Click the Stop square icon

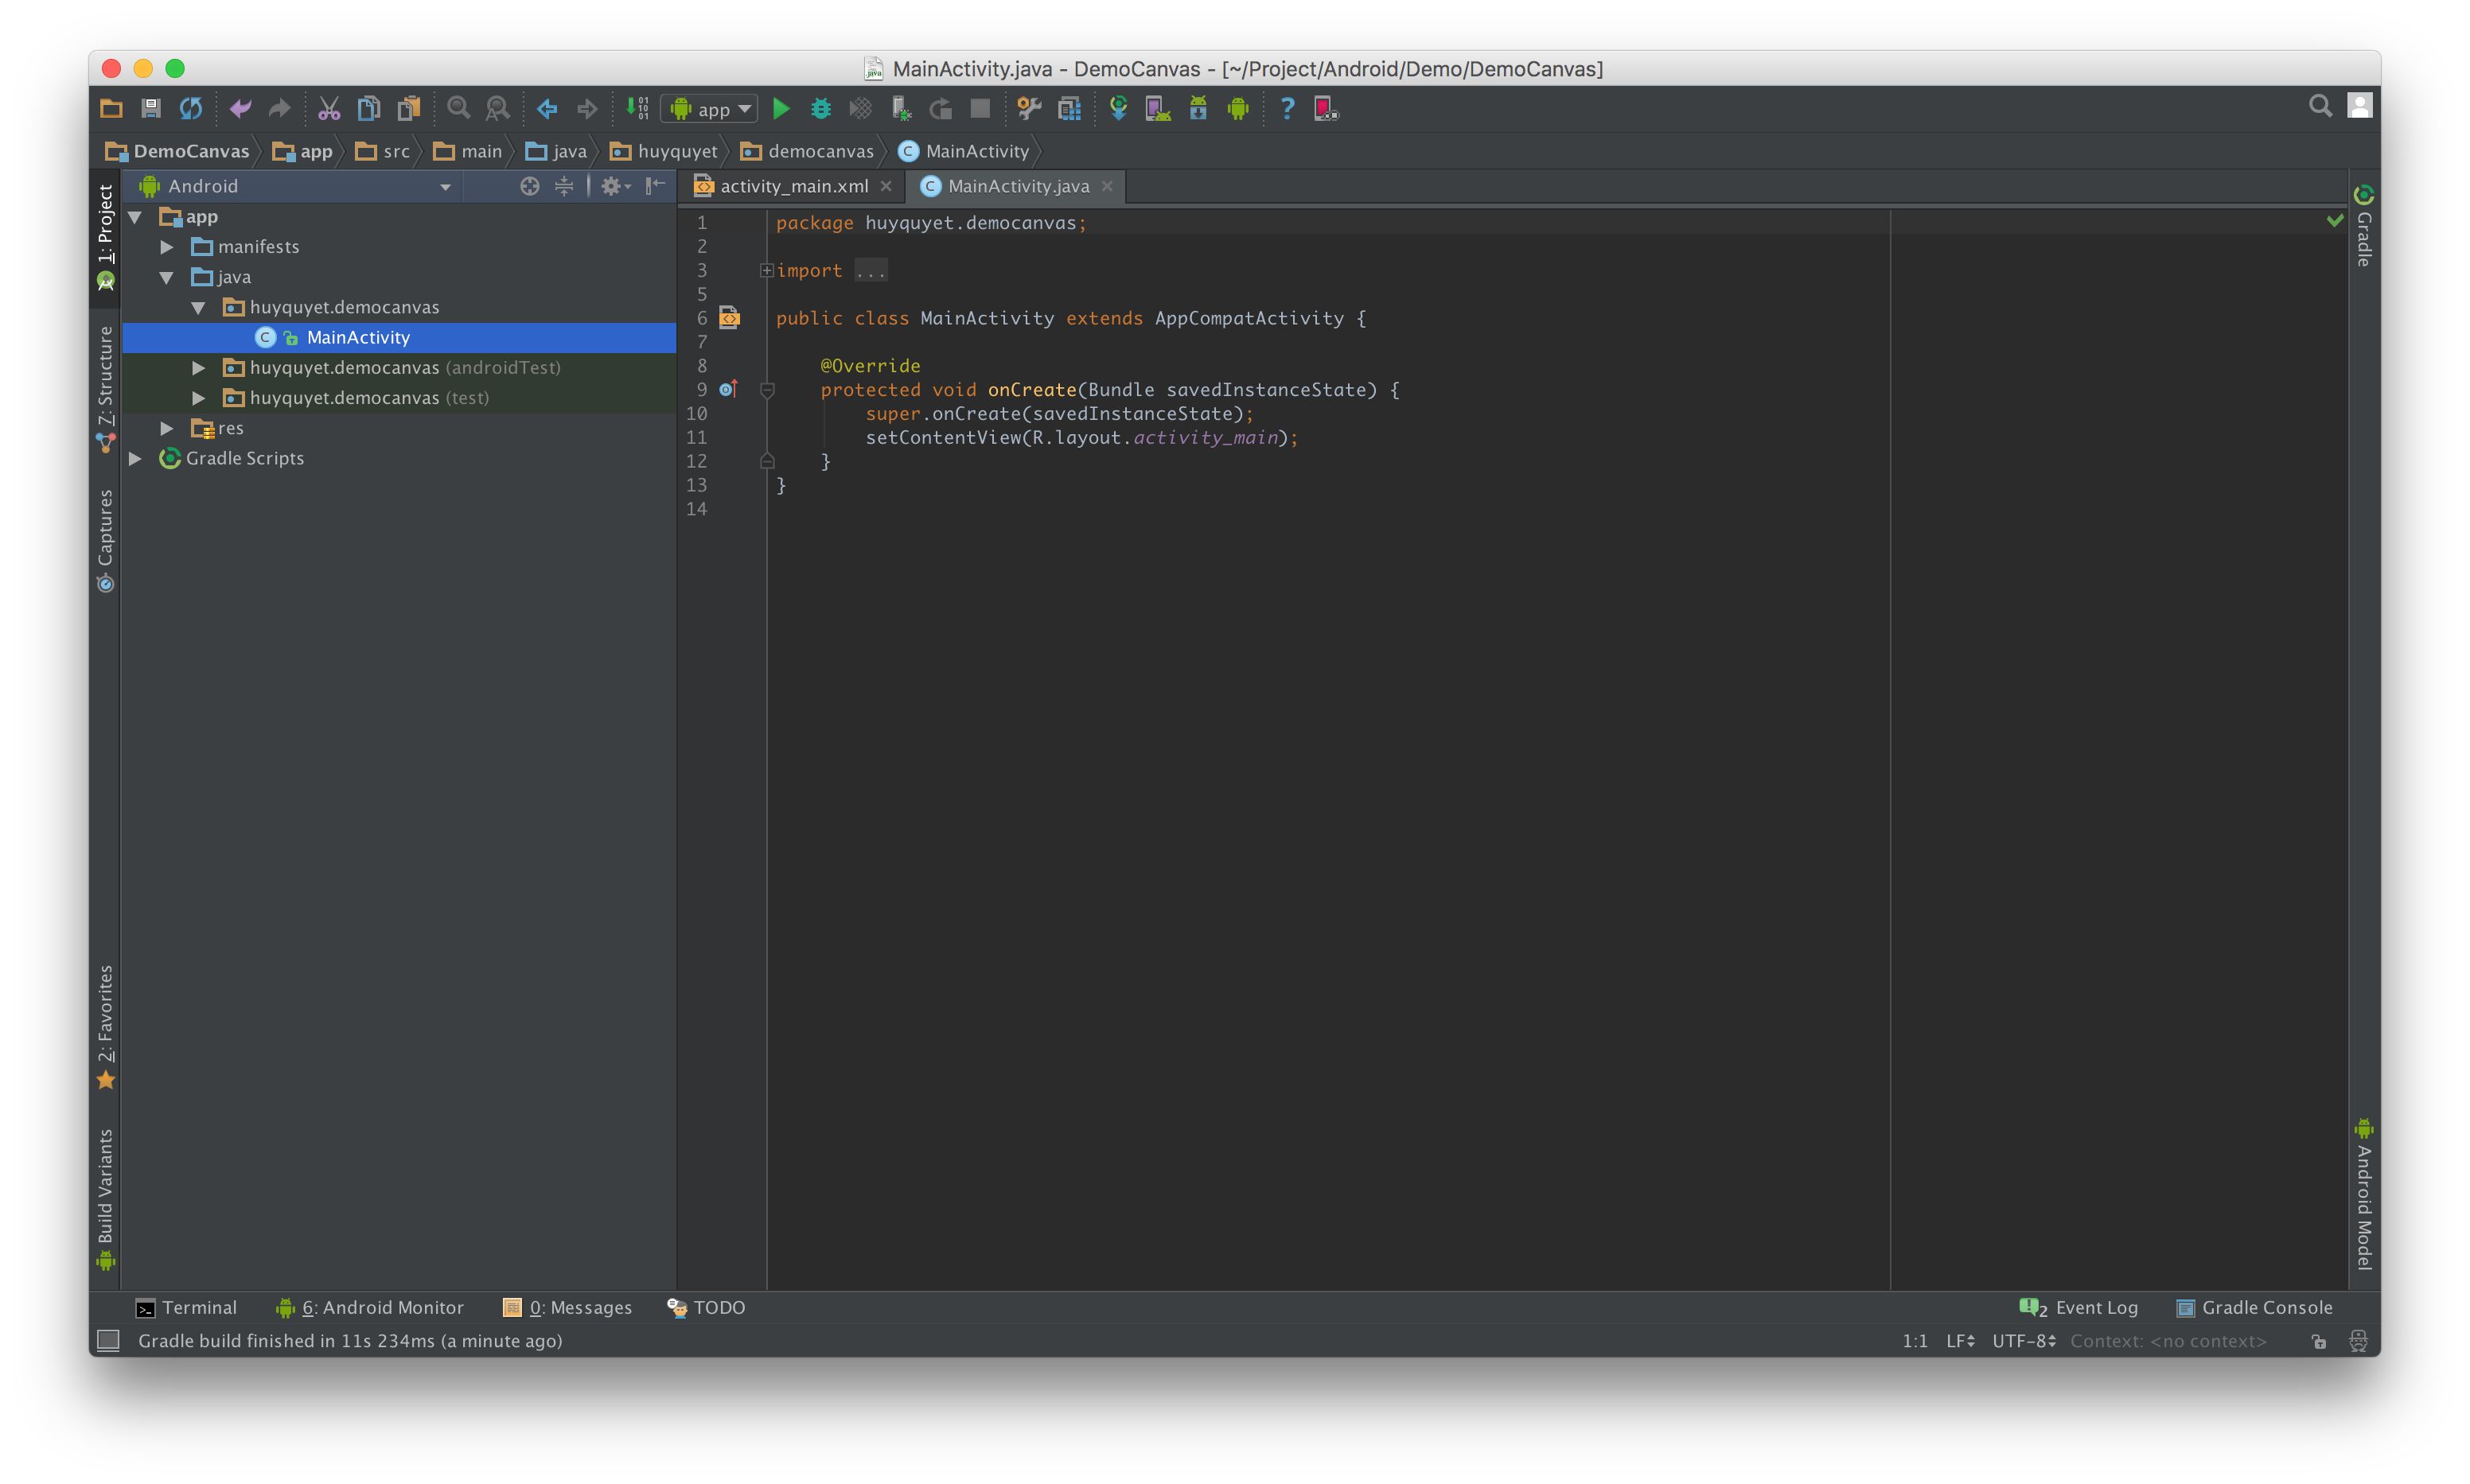pyautogui.click(x=980, y=108)
